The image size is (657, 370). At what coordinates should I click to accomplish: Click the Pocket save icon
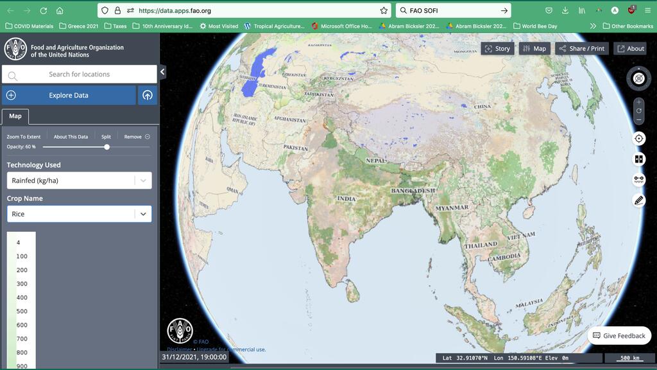tap(549, 10)
